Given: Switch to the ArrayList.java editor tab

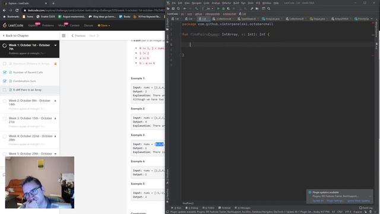Looking at the screenshot, I should [271, 18].
